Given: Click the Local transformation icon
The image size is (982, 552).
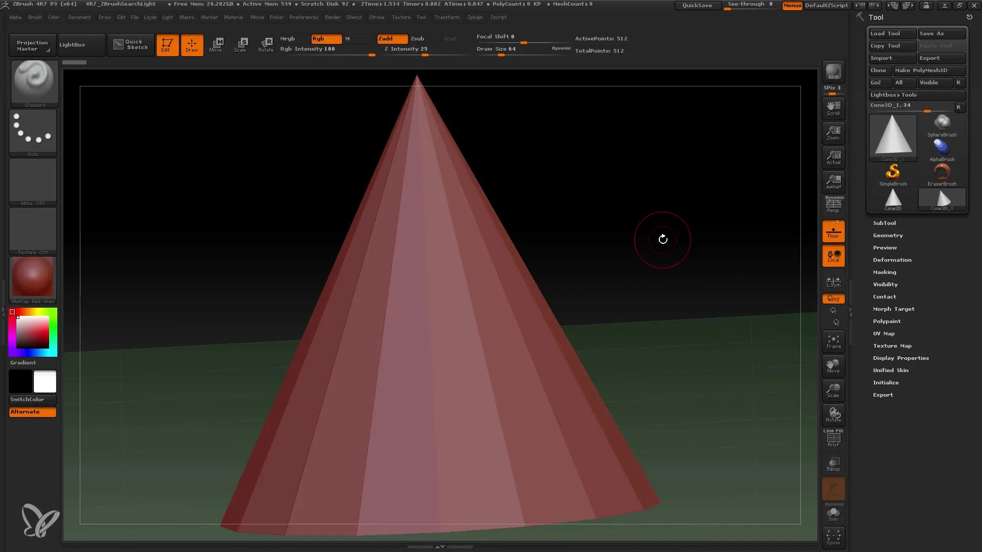Looking at the screenshot, I should [833, 256].
